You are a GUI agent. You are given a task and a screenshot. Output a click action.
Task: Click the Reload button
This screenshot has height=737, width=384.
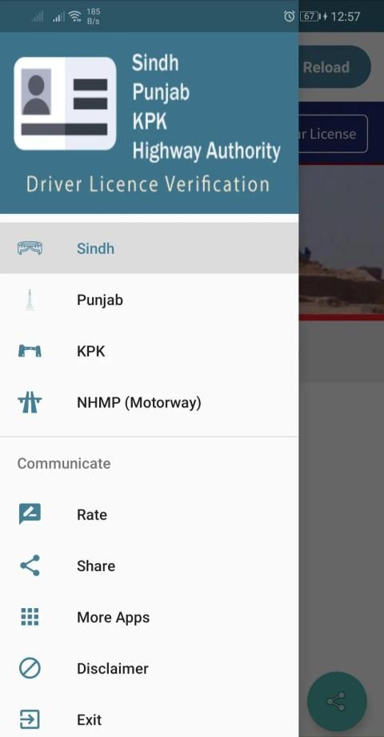pyautogui.click(x=334, y=66)
